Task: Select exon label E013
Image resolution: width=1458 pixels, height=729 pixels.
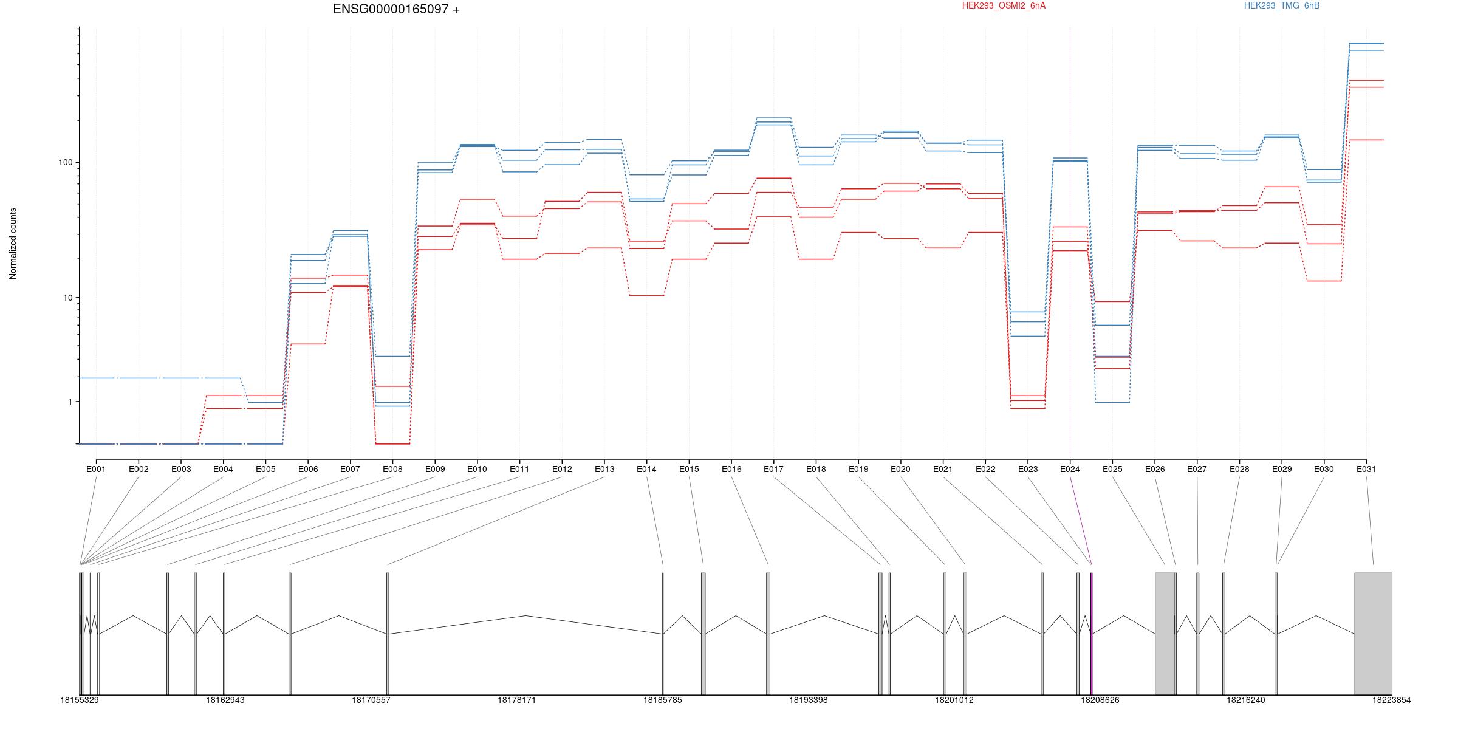Action: coord(604,469)
